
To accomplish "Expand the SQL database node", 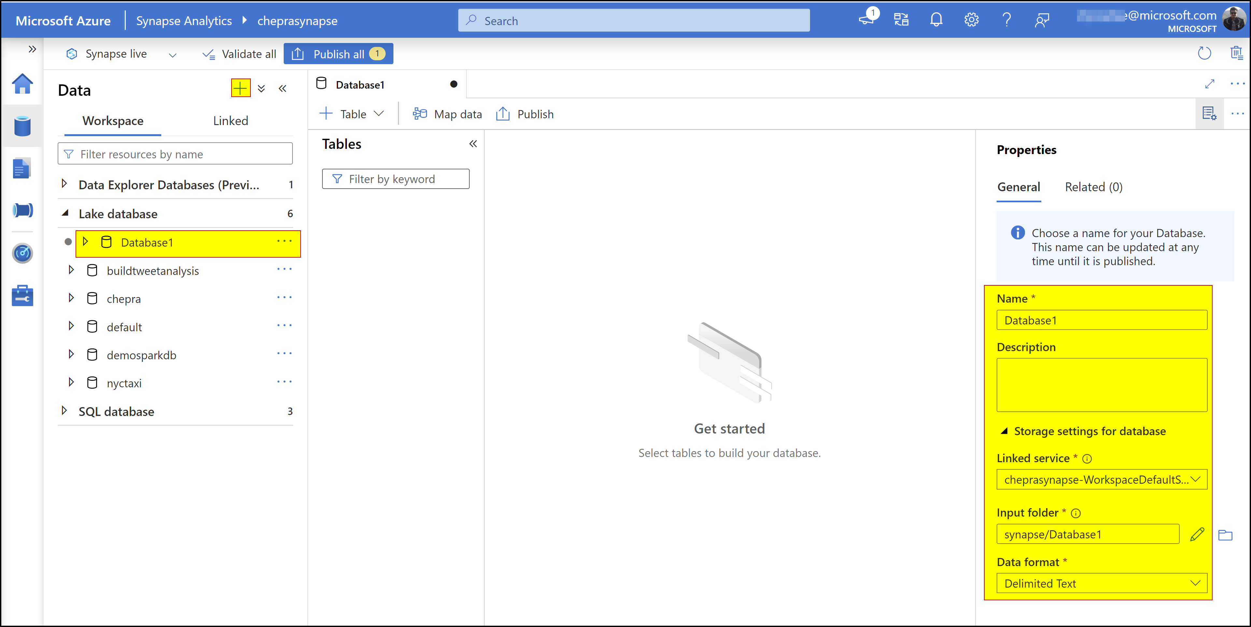I will 64,410.
